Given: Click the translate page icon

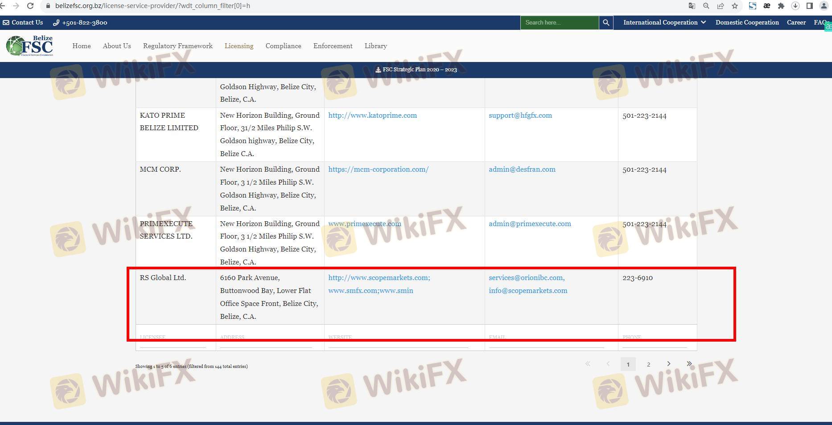Looking at the screenshot, I should pyautogui.click(x=692, y=6).
